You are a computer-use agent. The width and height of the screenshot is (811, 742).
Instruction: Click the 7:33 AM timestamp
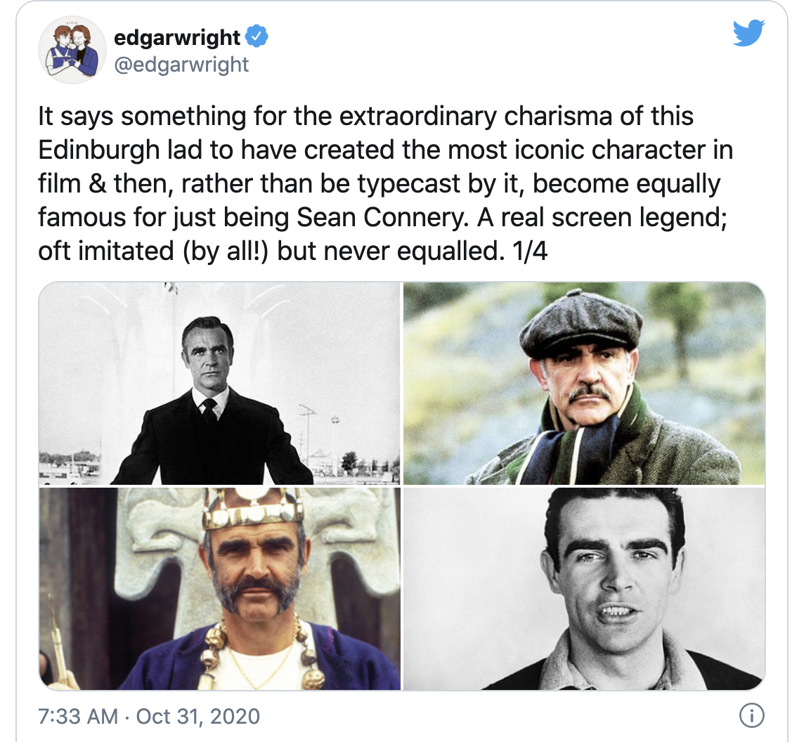tap(78, 716)
